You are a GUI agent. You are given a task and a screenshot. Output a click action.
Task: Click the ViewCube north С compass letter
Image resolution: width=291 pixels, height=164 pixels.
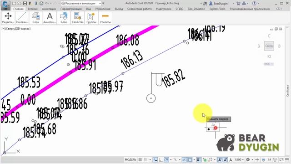pos(269,36)
